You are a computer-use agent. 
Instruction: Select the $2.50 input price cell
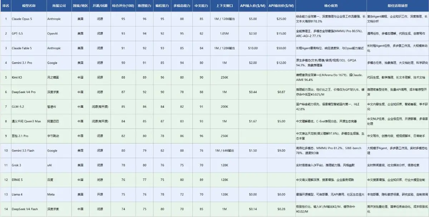(252, 34)
